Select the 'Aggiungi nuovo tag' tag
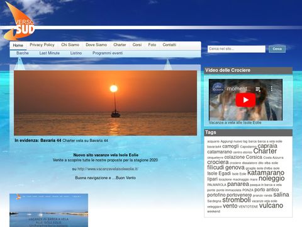The width and height of the screenshot is (302, 227). coord(234,141)
